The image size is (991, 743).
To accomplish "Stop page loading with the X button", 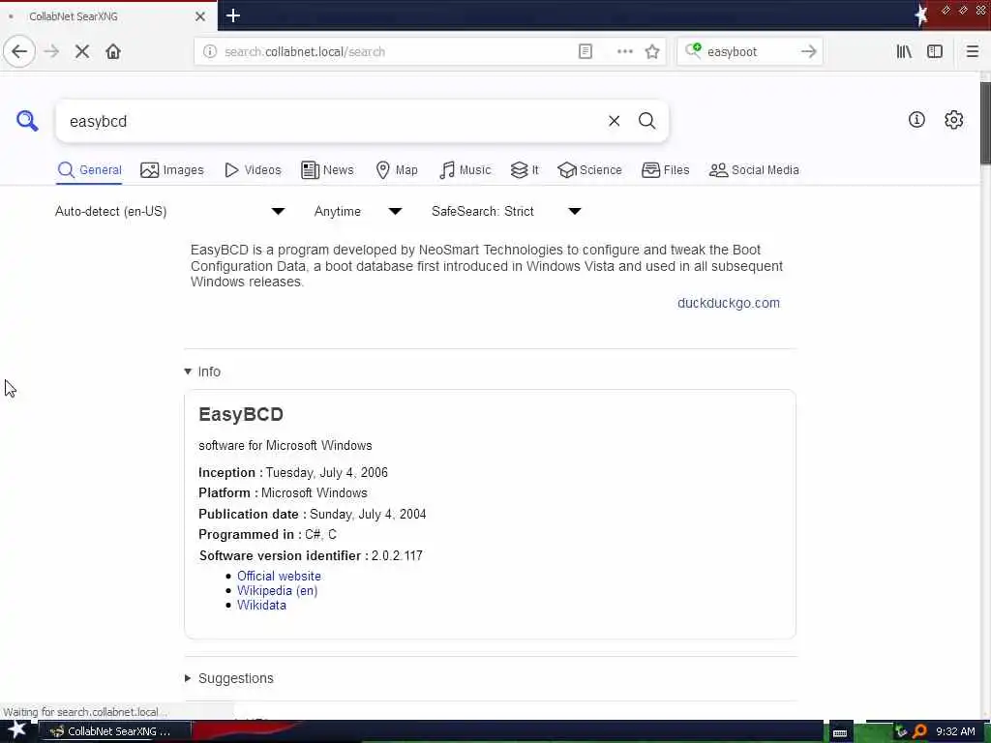I will [82, 51].
